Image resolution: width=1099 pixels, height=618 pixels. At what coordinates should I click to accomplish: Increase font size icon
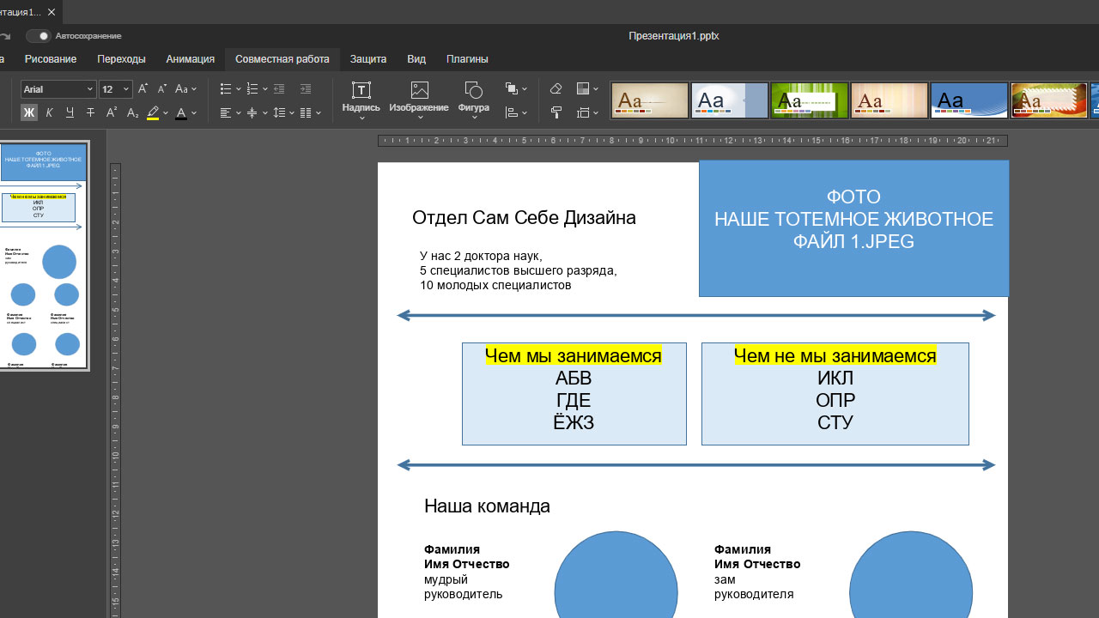click(x=143, y=89)
